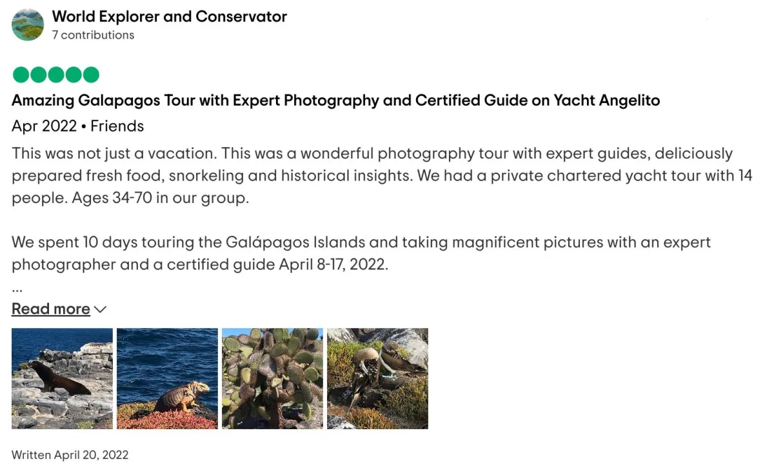Click the reviewer's island profile avatar

point(28,25)
